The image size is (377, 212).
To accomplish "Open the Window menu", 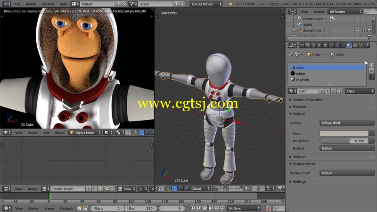I will (x=48, y=4).
